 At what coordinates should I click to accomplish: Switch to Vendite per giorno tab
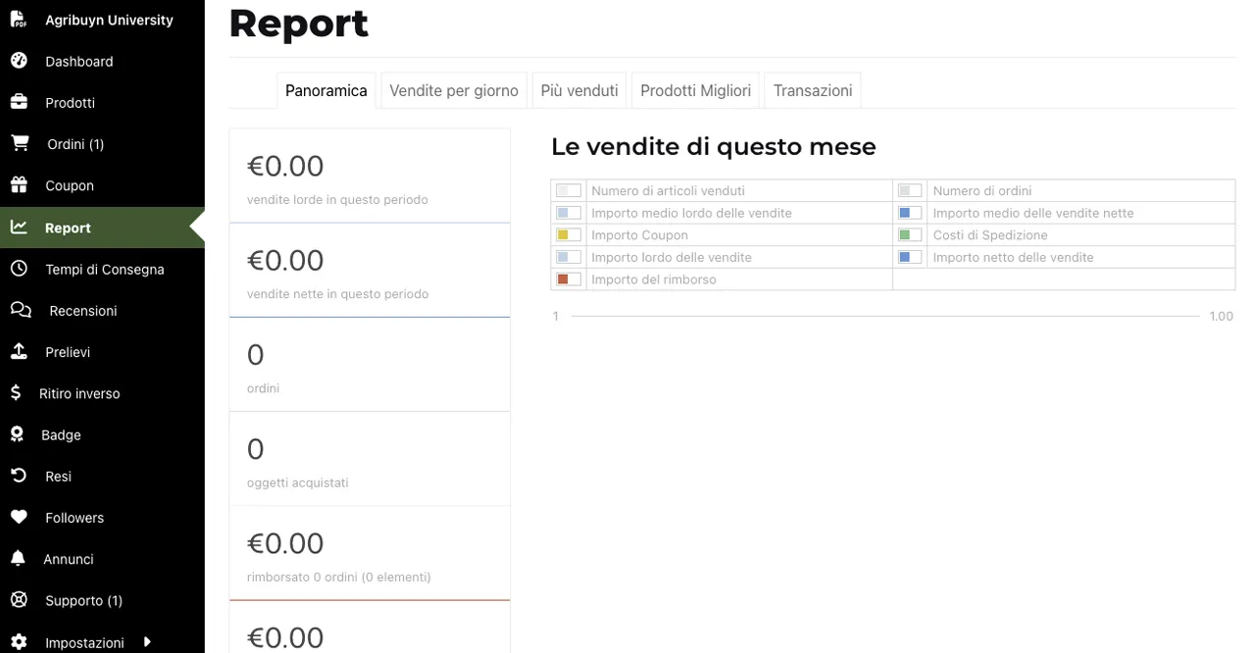[454, 90]
